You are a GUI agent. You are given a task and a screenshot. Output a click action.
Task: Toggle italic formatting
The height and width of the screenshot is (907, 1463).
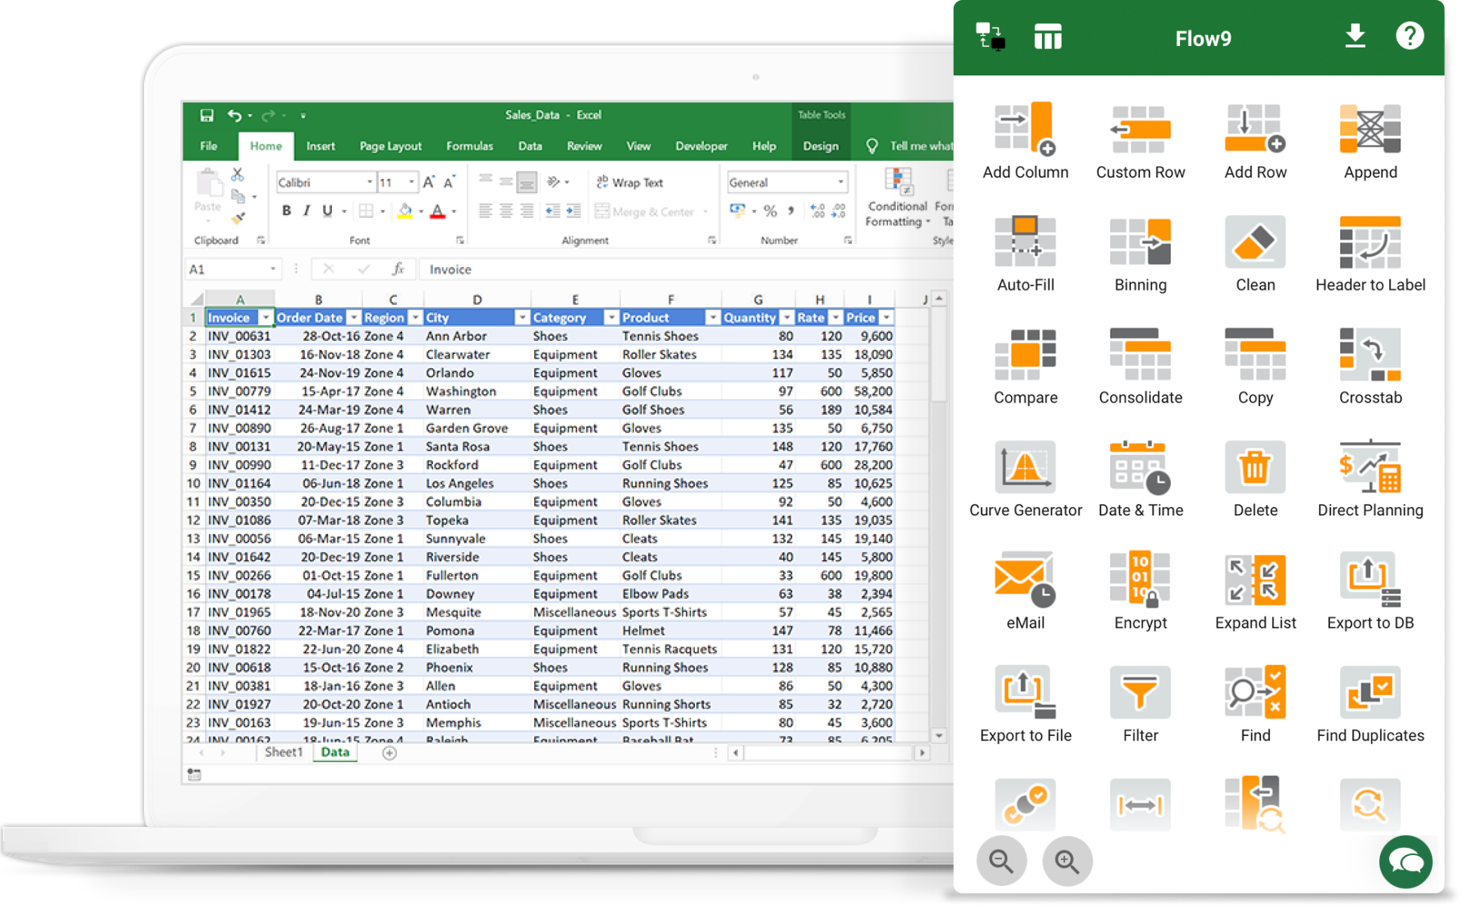306,211
